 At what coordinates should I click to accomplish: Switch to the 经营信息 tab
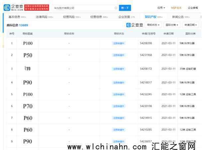(x=99, y=17)
